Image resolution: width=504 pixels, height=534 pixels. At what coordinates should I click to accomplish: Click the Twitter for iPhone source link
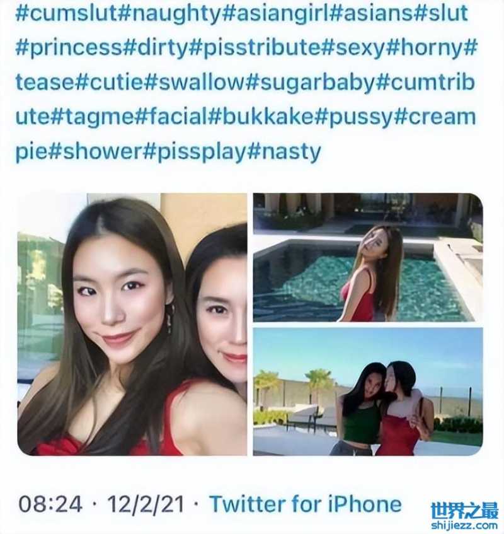point(306,504)
